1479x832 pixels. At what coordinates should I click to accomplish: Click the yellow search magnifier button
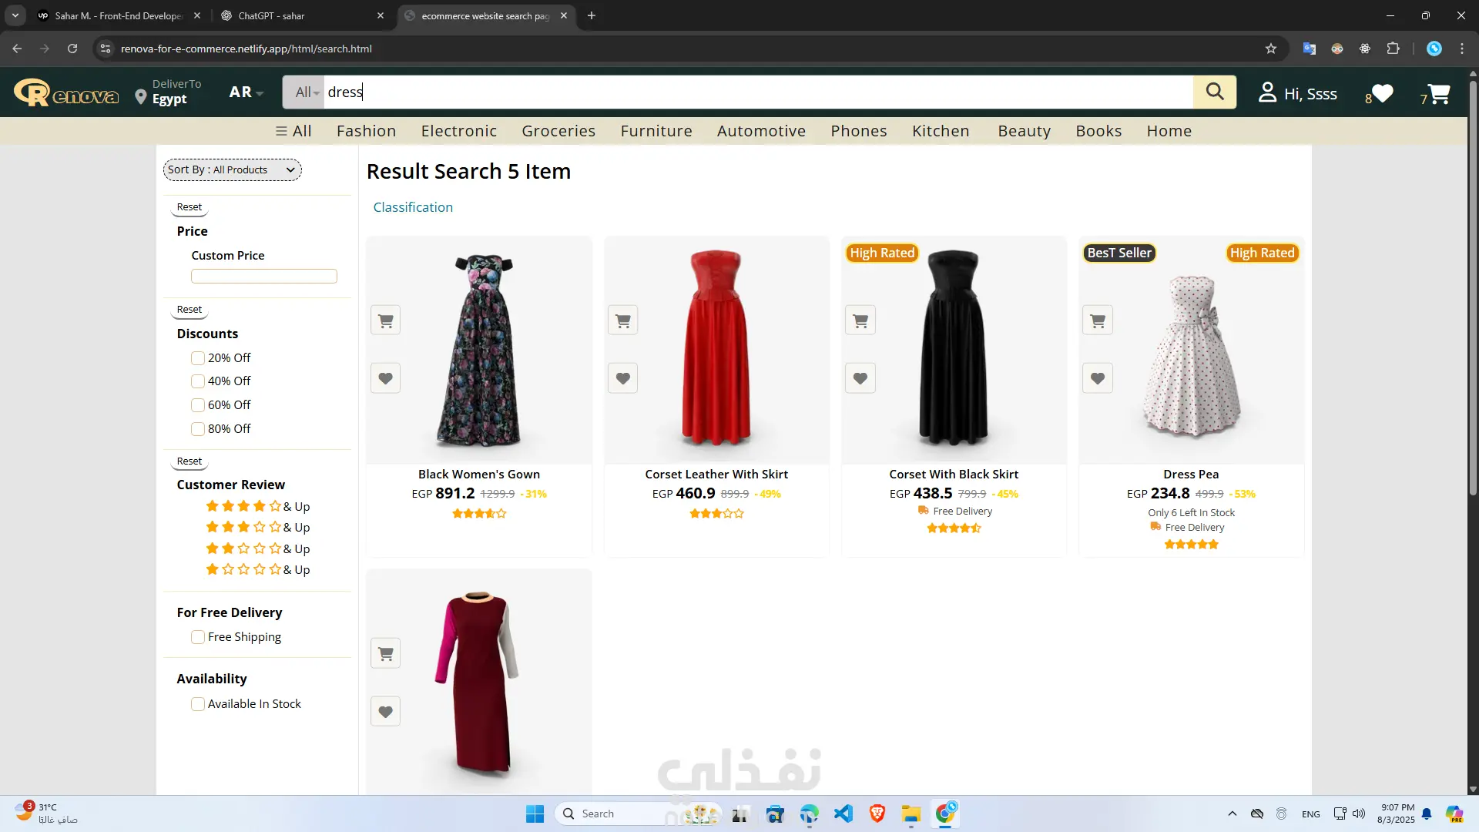[1214, 92]
